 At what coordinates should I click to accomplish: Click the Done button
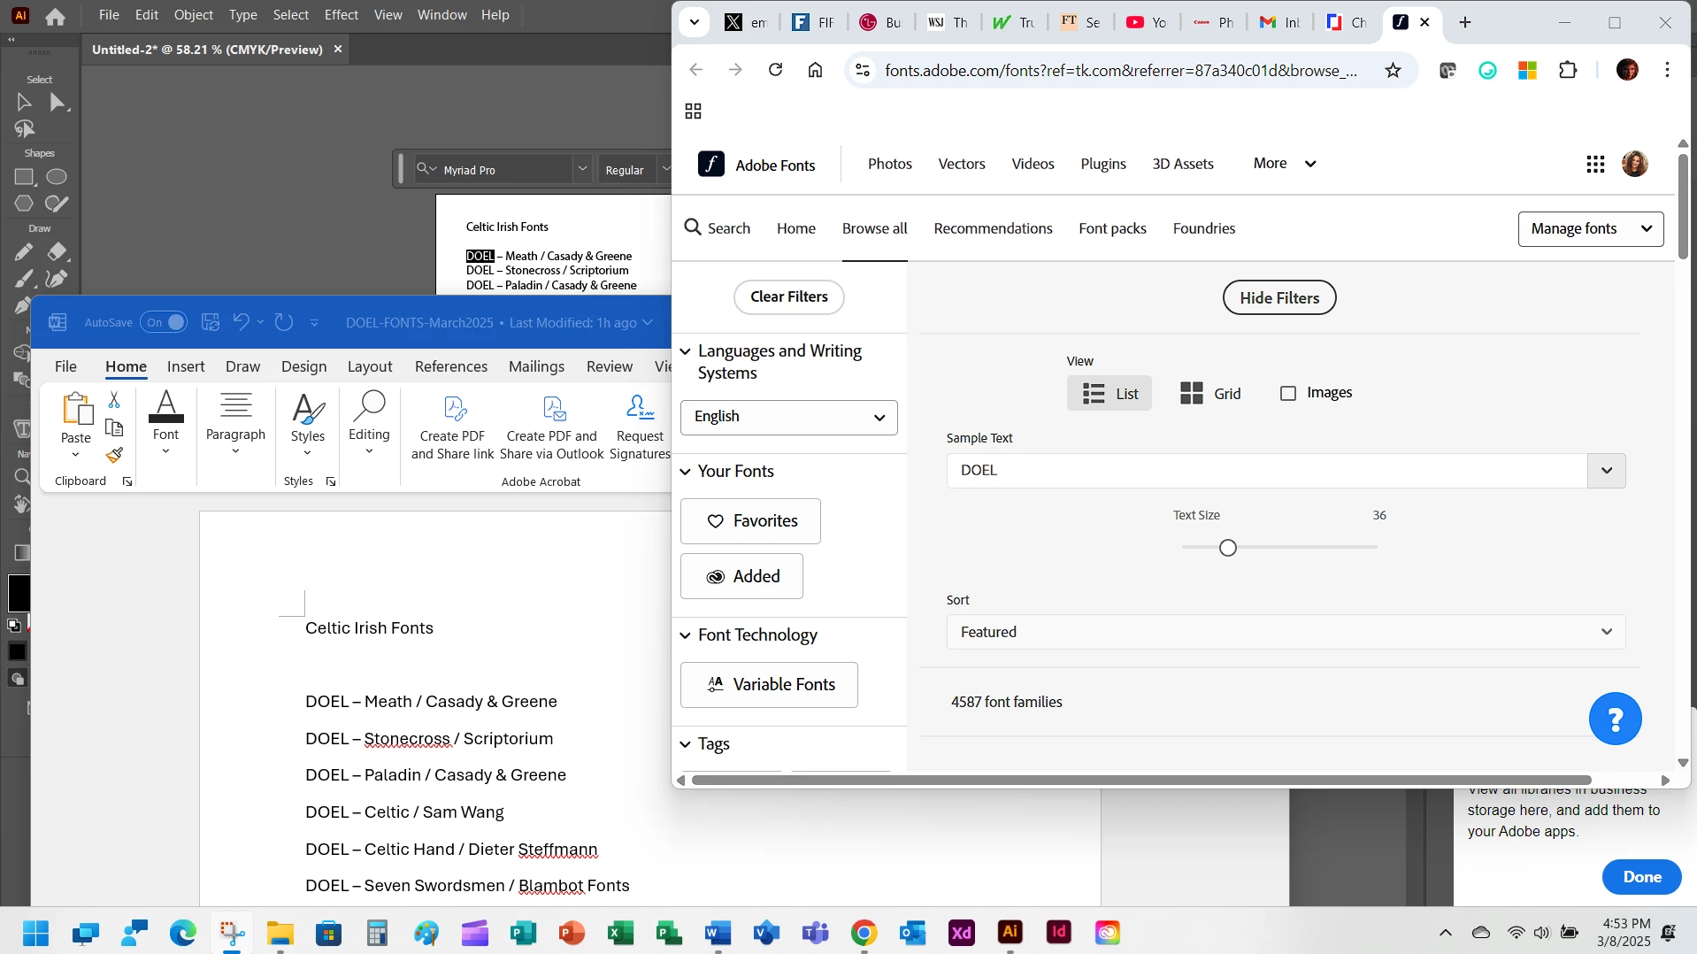1642,877
